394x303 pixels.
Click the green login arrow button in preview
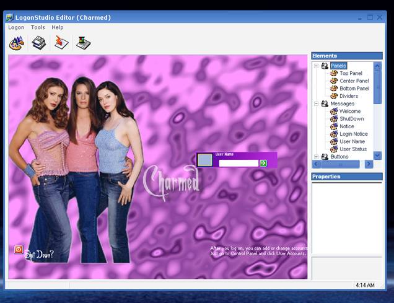pyautogui.click(x=263, y=164)
